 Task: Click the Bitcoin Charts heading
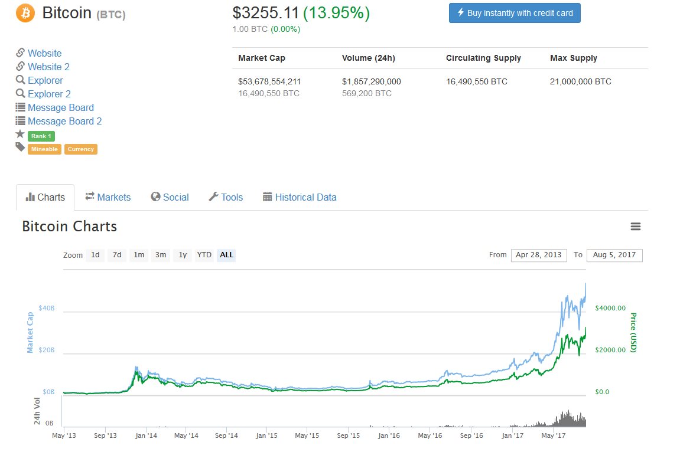coord(69,227)
